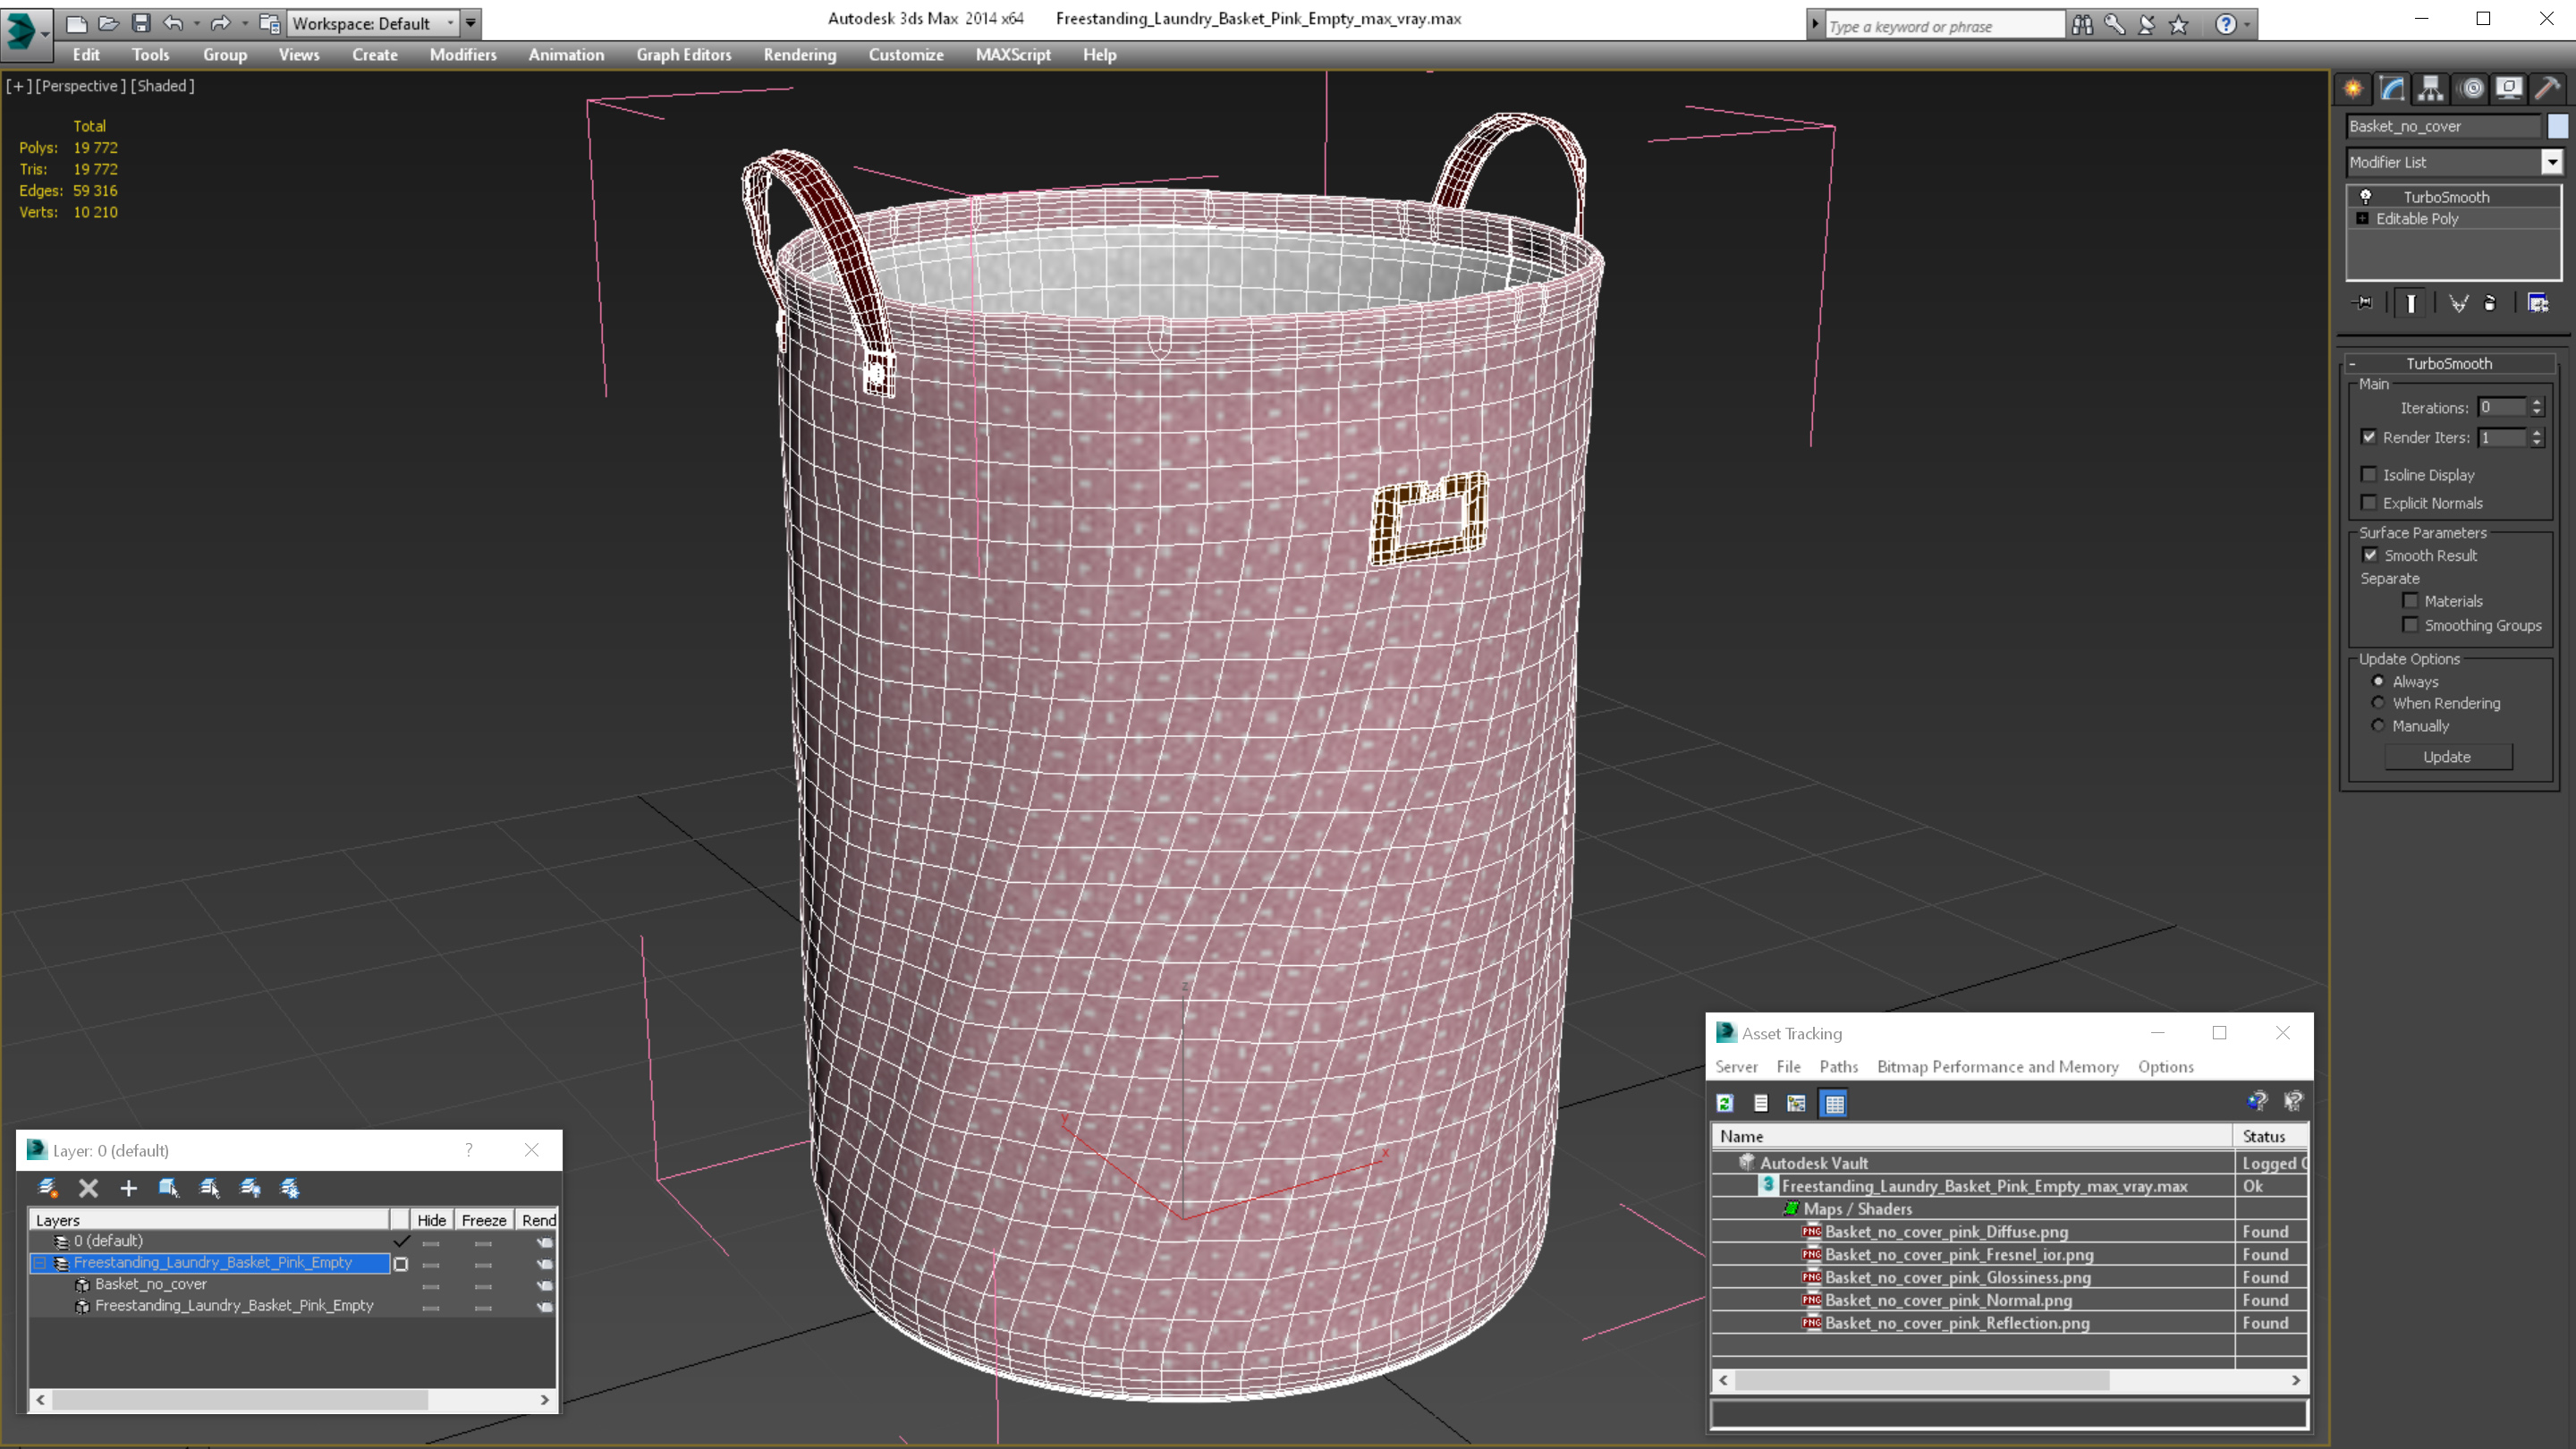
Task: Click the Create New Layer icon
Action: (x=47, y=1188)
